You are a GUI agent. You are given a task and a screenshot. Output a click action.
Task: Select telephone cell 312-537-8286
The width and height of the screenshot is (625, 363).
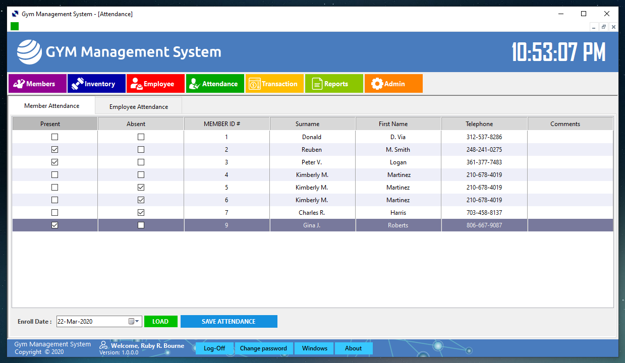click(484, 137)
